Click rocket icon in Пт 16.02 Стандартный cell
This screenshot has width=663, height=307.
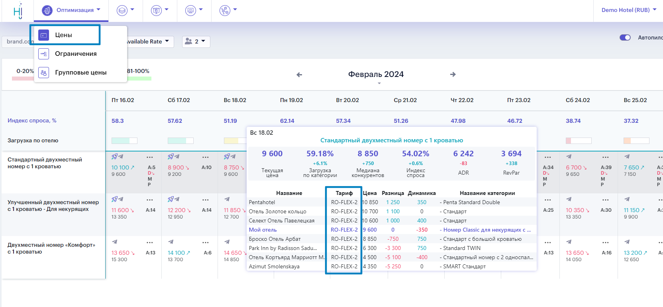click(114, 157)
